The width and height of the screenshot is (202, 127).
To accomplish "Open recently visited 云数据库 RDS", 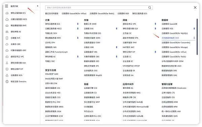I will pyautogui.click(x=123, y=14).
